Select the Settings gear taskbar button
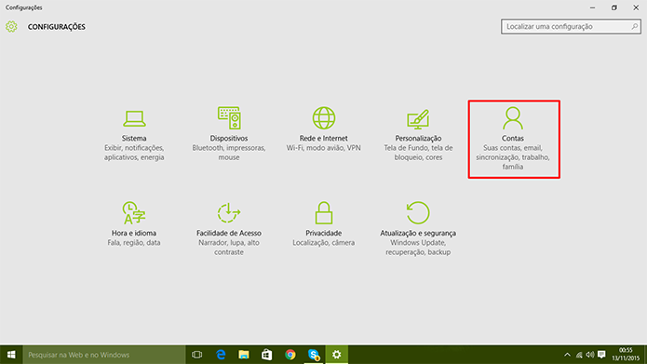Screen dimensions: 647x364 pyautogui.click(x=337, y=355)
